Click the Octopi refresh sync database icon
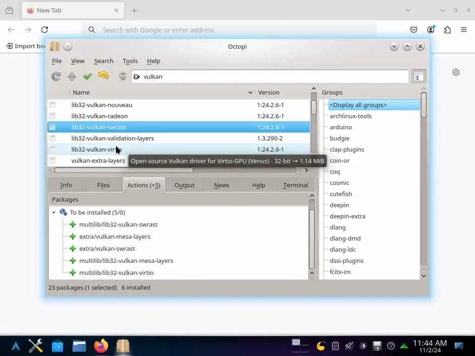This screenshot has width=475, height=356. [56, 76]
